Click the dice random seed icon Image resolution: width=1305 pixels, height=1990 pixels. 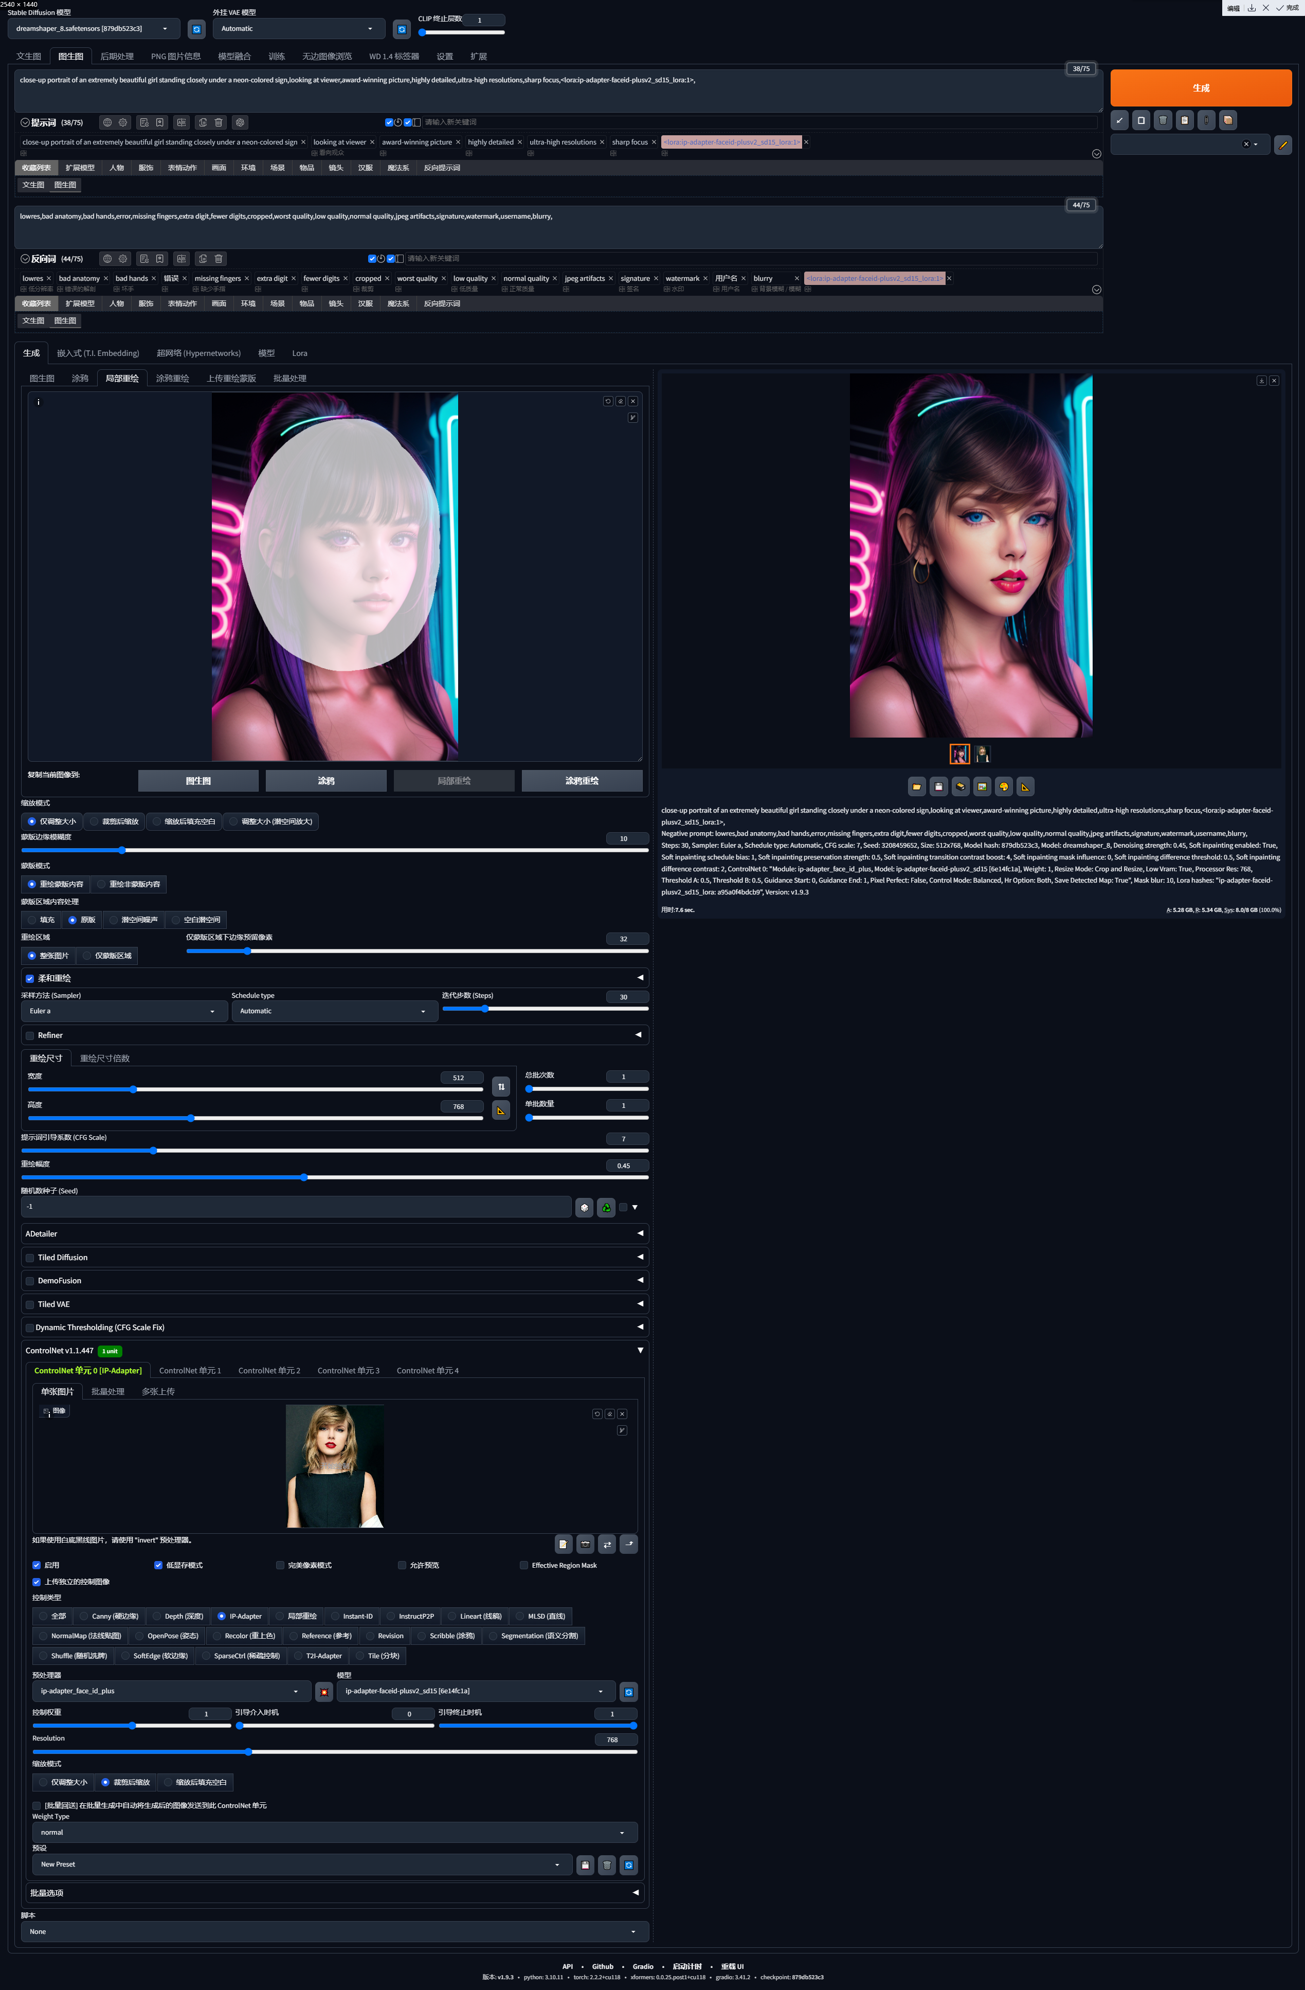tap(584, 1207)
